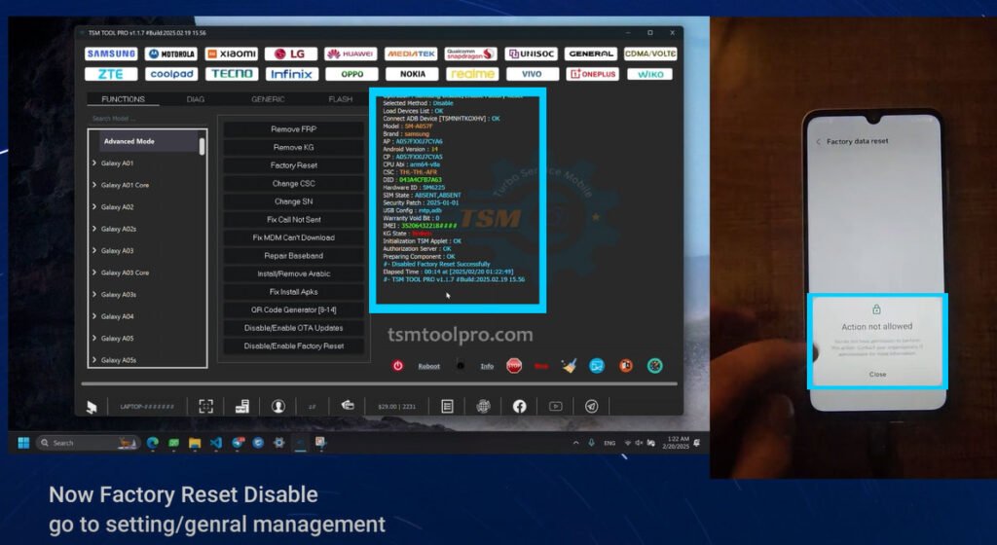997x545 pixels.
Task: Select the Huawei brand logo
Action: pyautogui.click(x=351, y=54)
